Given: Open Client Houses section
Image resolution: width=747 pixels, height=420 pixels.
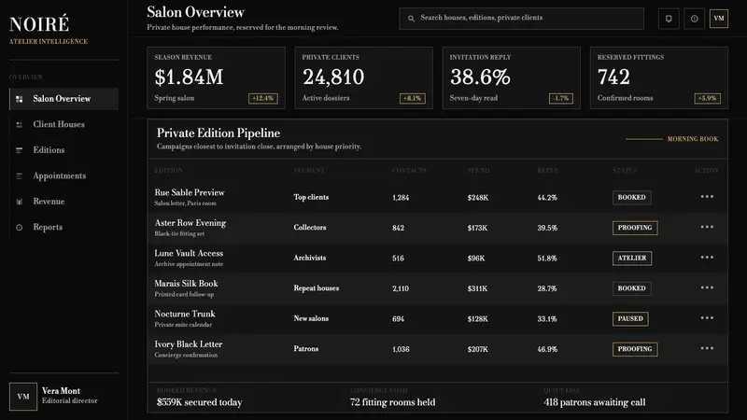Looking at the screenshot, I should (x=63, y=125).
